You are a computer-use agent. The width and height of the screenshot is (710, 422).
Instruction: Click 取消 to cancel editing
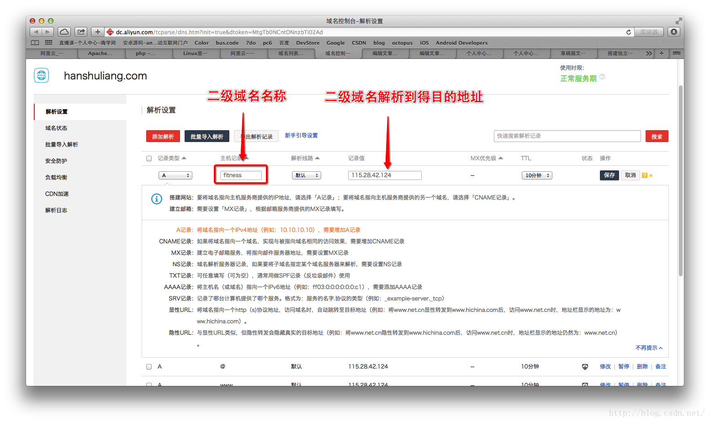click(x=630, y=175)
